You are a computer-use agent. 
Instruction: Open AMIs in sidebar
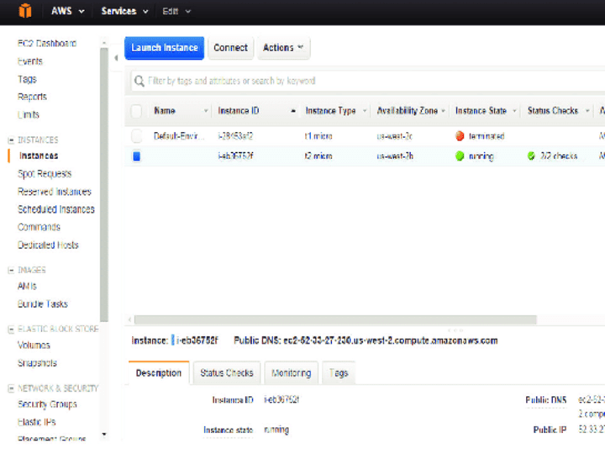point(27,286)
